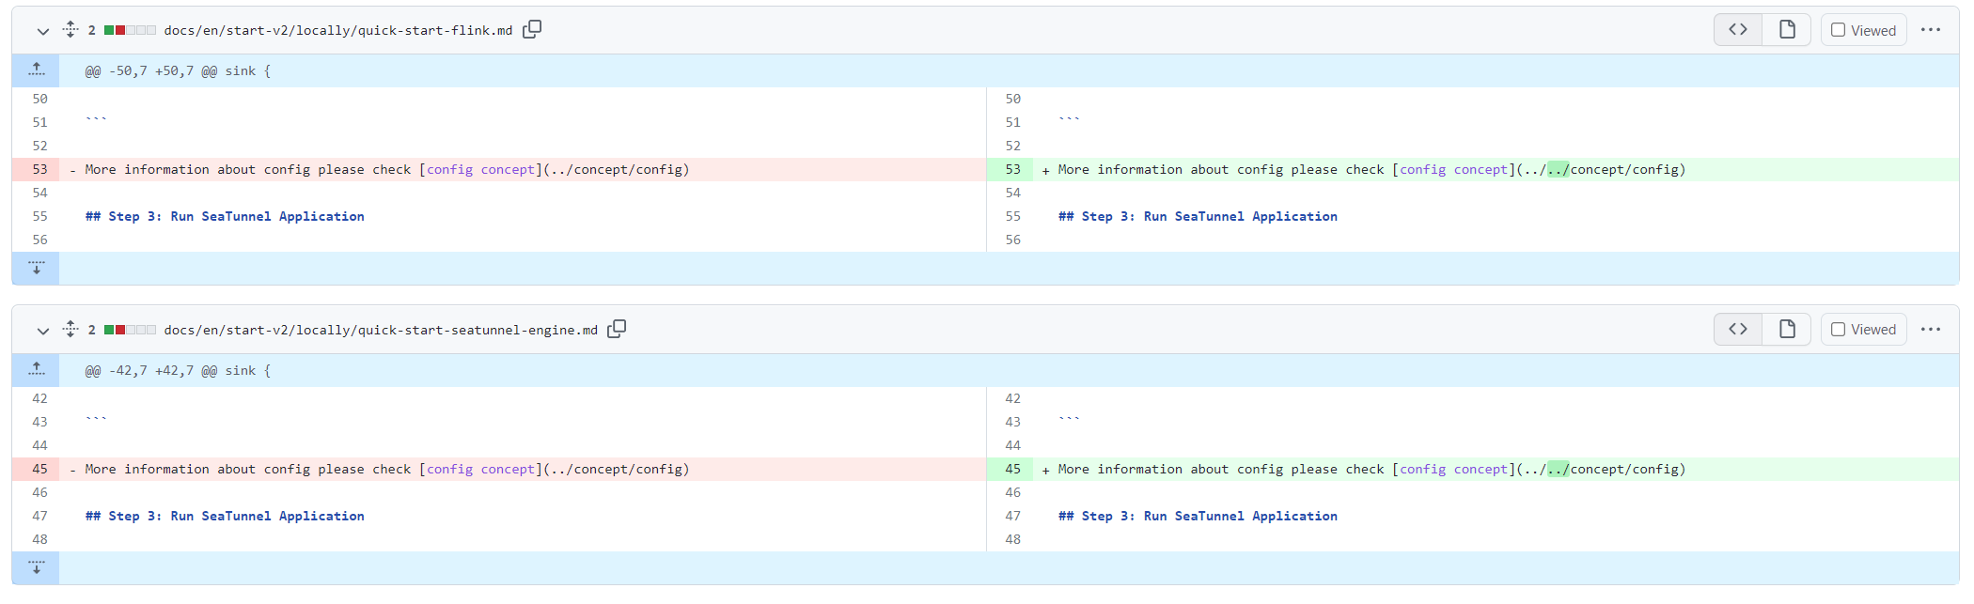The height and width of the screenshot is (604, 1974).
Task: Copy the quick-start-seatunnel-engine.md file path
Action: coord(617,330)
